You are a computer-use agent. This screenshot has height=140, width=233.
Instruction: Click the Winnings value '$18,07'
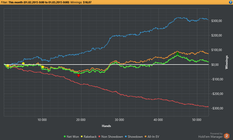87,2
